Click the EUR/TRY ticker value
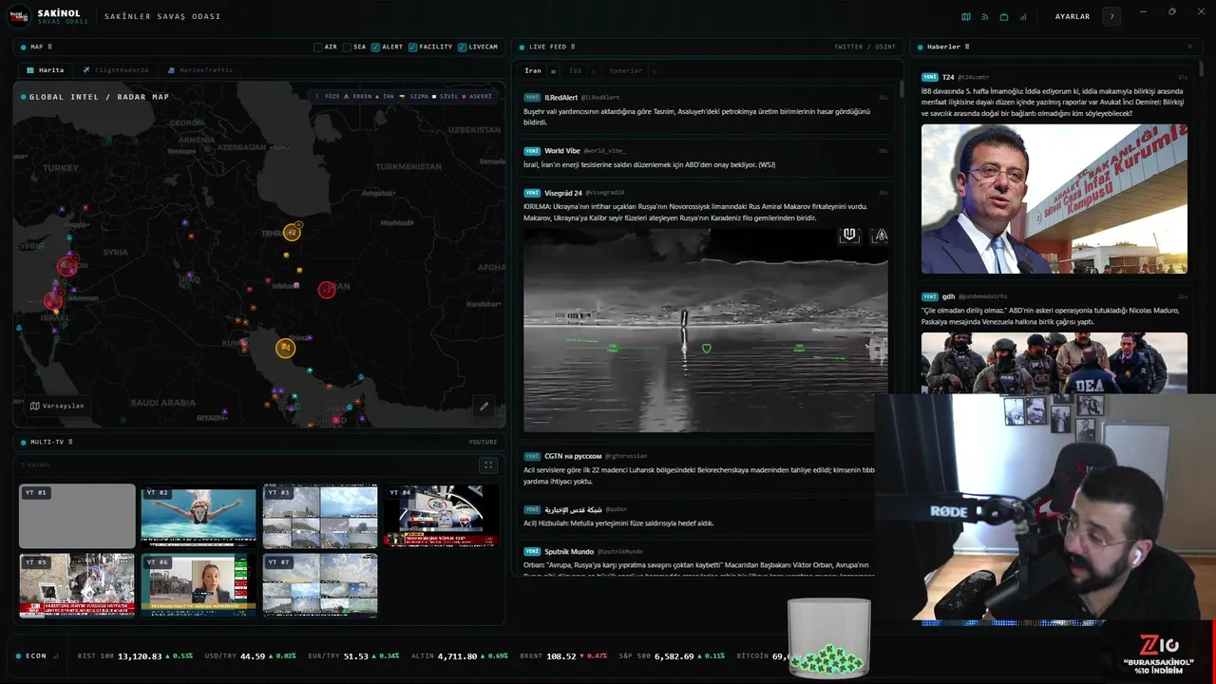 pyautogui.click(x=355, y=656)
